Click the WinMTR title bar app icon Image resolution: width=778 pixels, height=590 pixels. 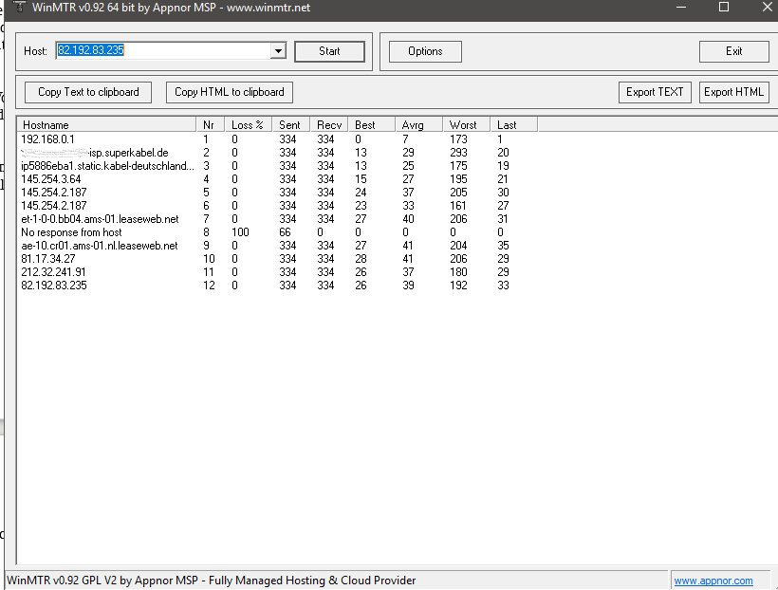(x=19, y=7)
